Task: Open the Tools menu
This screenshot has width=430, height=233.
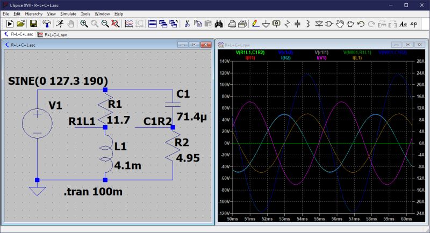Action: point(85,13)
